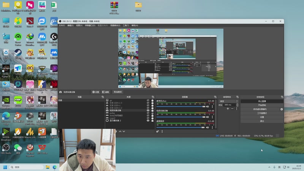Open KOOK desktop shortcut
The image size is (304, 171).
18,101
